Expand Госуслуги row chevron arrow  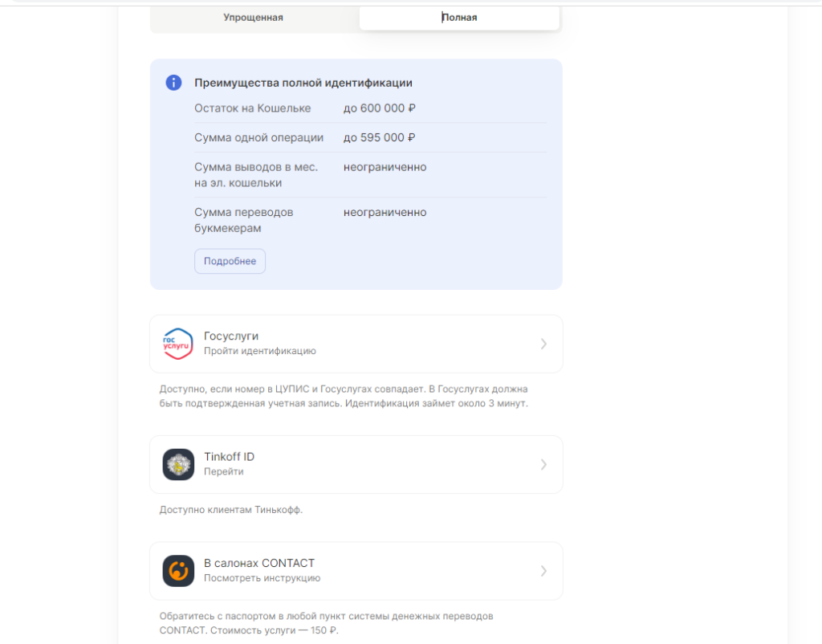[543, 344]
